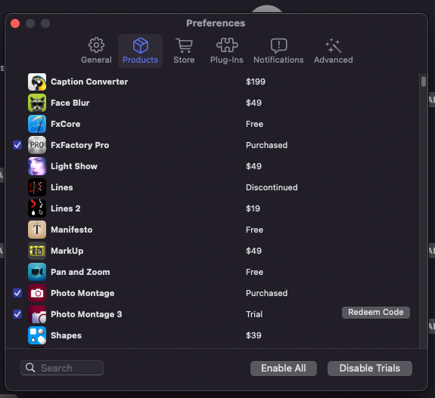The height and width of the screenshot is (398, 435).
Task: Click the Discontinued status of Lines
Action: 272,187
